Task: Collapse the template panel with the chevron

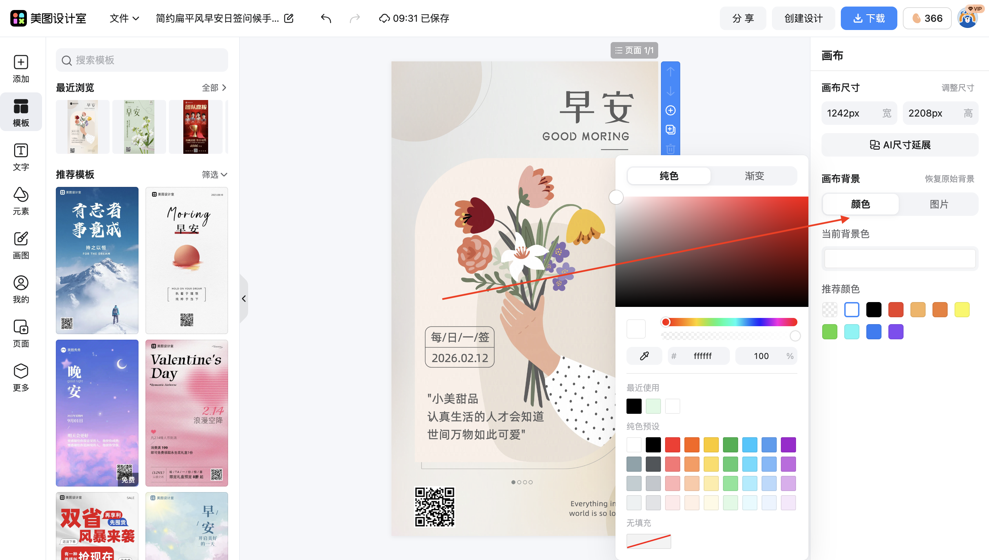Action: (x=244, y=299)
